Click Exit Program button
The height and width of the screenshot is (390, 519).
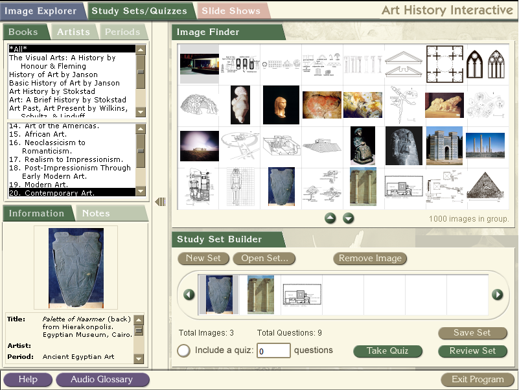pyautogui.click(x=478, y=380)
